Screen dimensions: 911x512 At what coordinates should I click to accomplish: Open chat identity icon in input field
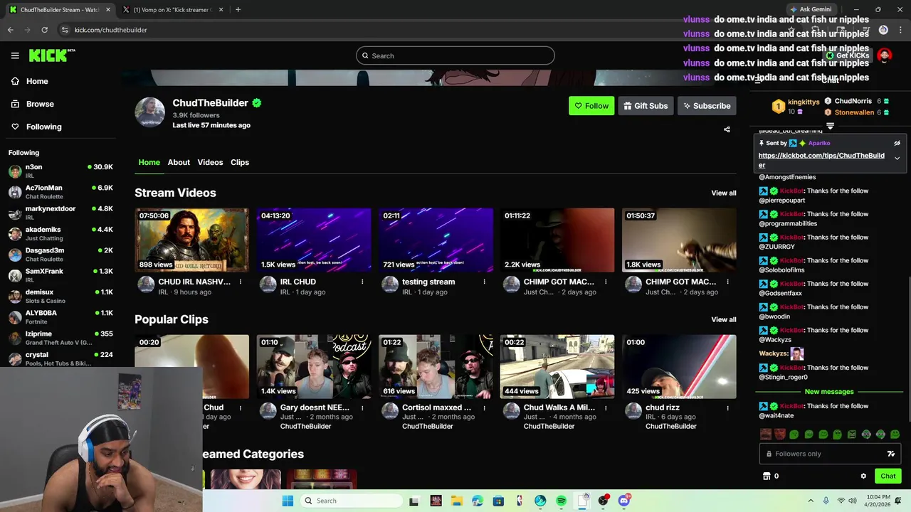(890, 454)
